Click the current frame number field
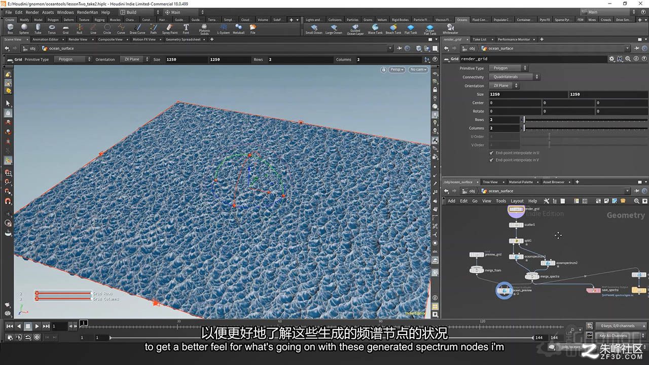This screenshot has width=649, height=365. click(60, 326)
